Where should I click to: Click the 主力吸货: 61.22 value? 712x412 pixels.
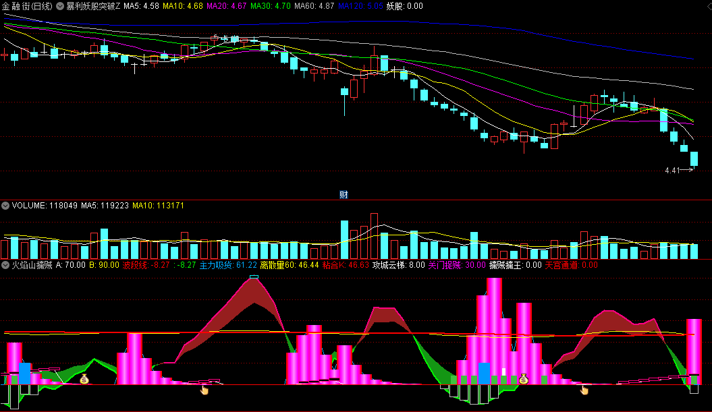pos(228,265)
